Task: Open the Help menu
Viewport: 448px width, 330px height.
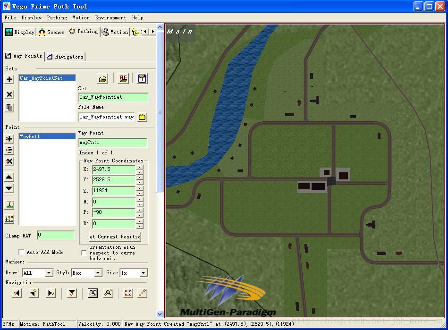Action: [137, 18]
